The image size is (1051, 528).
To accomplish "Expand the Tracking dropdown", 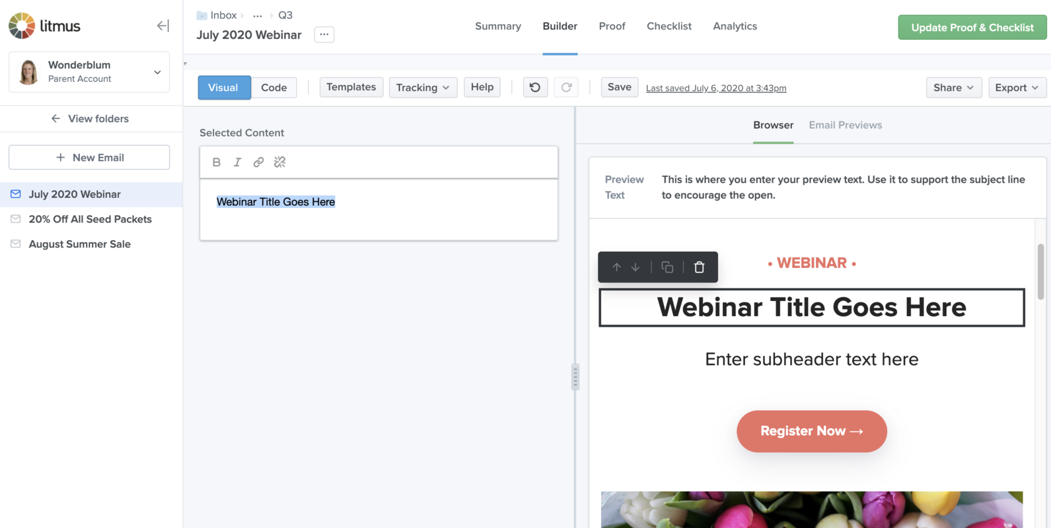I will coord(423,88).
